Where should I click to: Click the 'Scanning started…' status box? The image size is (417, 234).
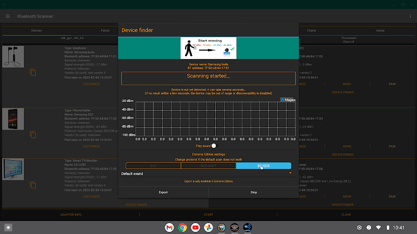pyautogui.click(x=208, y=79)
